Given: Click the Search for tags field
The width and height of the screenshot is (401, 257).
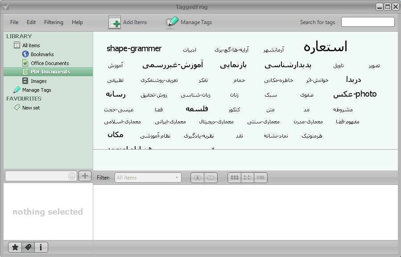Looking at the screenshot, I should coord(368,22).
